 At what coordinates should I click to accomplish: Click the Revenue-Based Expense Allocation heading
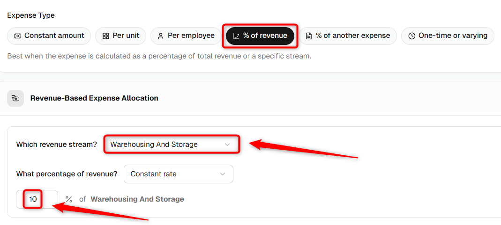tap(94, 98)
